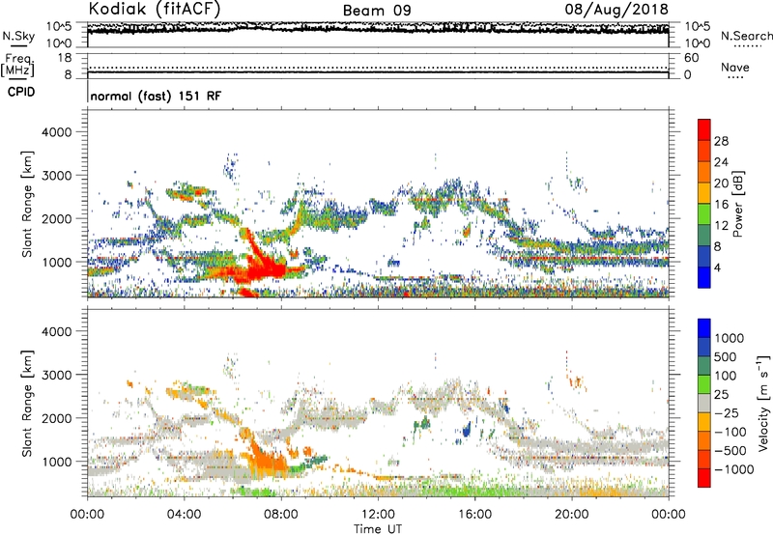The height and width of the screenshot is (535, 773).
Task: Click the 'CPID' row label
Action: (21, 92)
